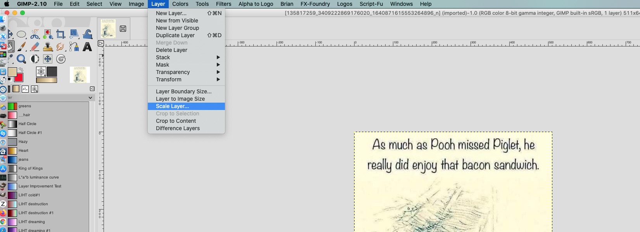640x232 pixels.
Task: Open Finder from the Dock
Action: pyautogui.click(x=3, y=19)
